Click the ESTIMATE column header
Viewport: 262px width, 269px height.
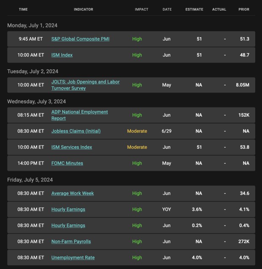194,9
